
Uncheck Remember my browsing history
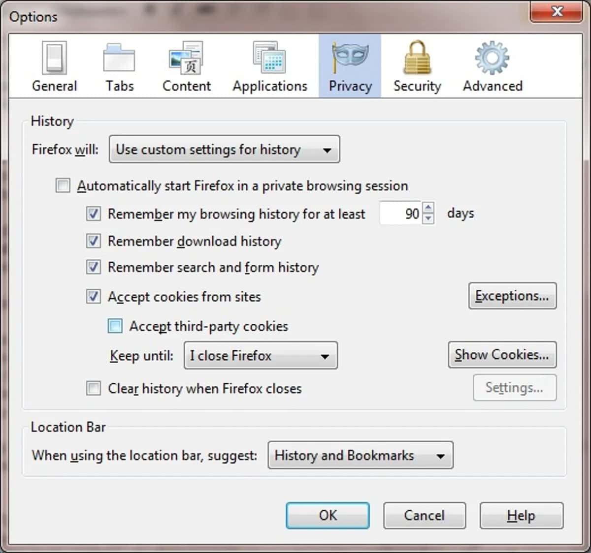pos(93,214)
